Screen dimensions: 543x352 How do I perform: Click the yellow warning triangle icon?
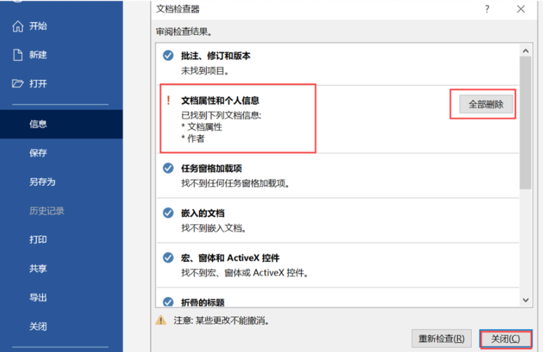(161, 320)
